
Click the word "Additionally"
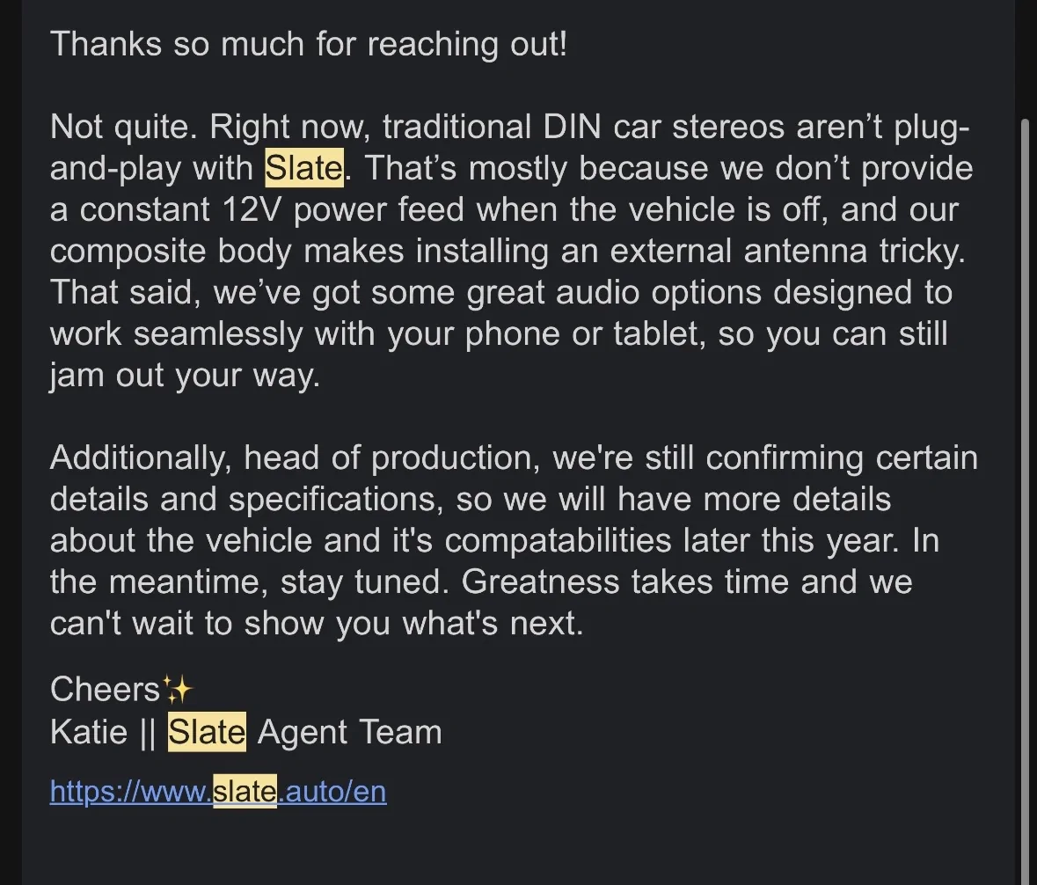pos(141,458)
